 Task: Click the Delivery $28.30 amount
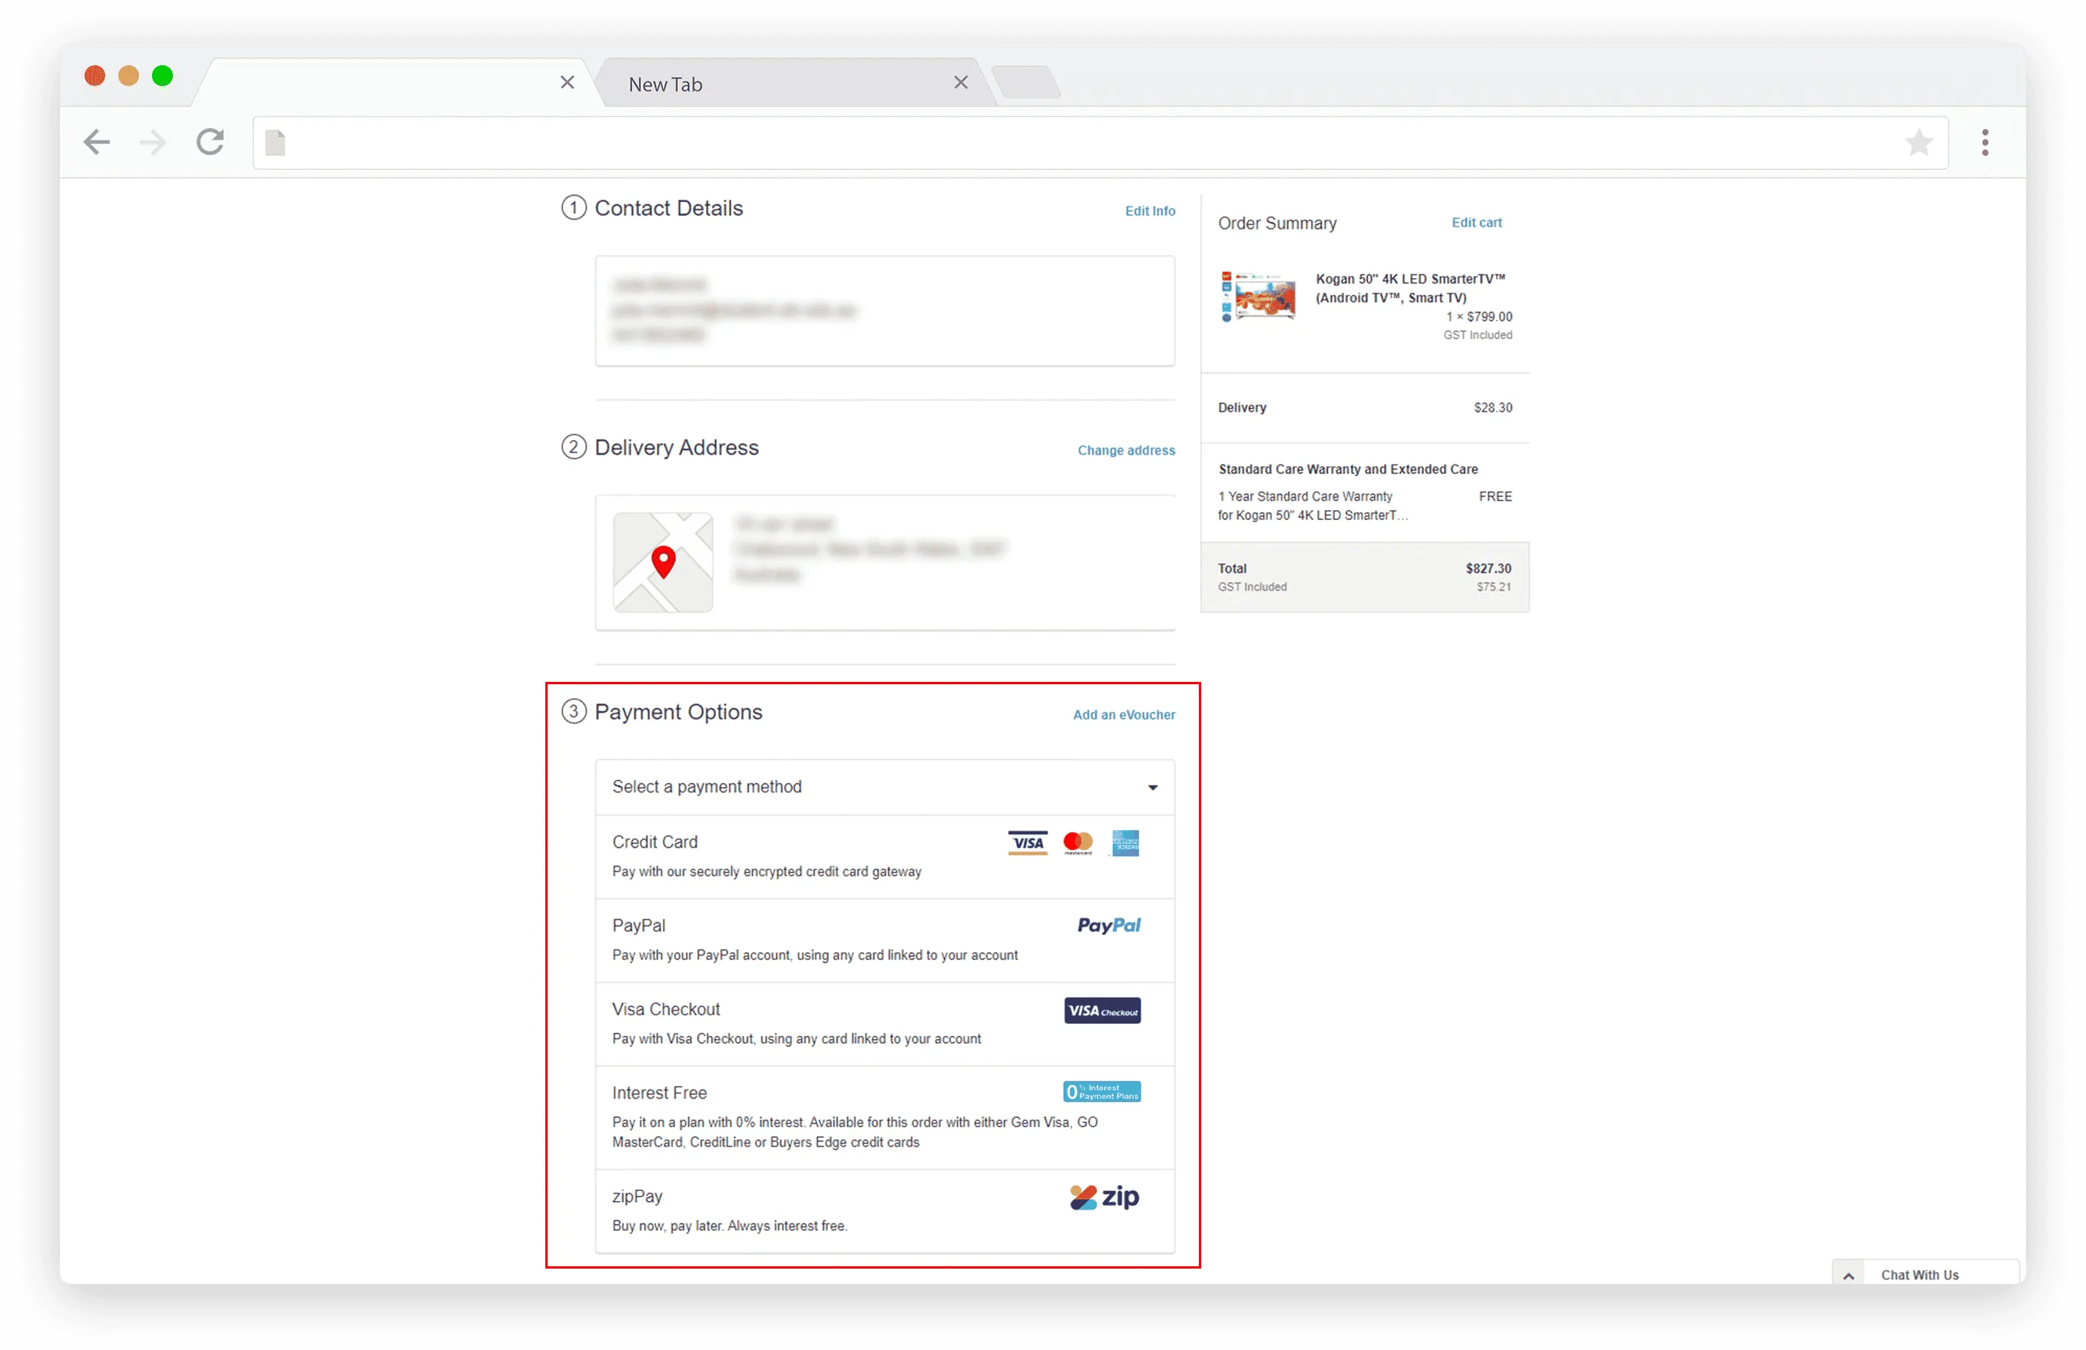(x=1492, y=407)
